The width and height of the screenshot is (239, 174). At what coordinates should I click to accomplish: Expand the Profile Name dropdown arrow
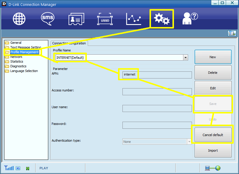185,58
